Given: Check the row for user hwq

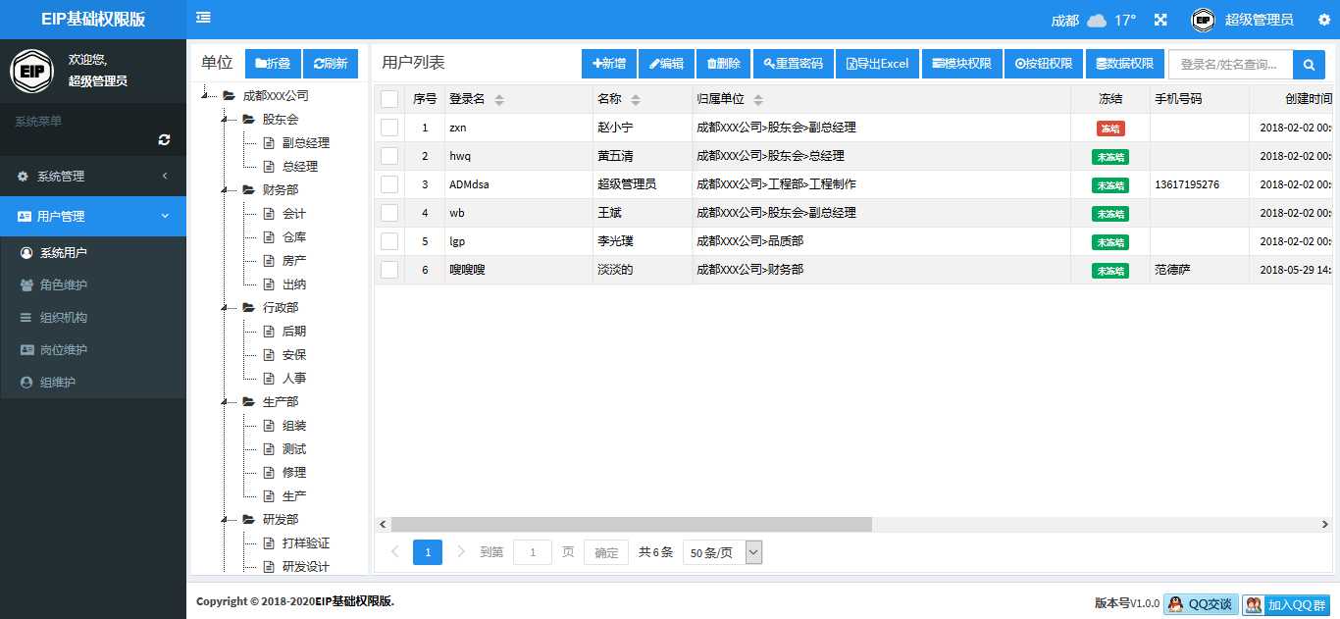Looking at the screenshot, I should coord(389,156).
